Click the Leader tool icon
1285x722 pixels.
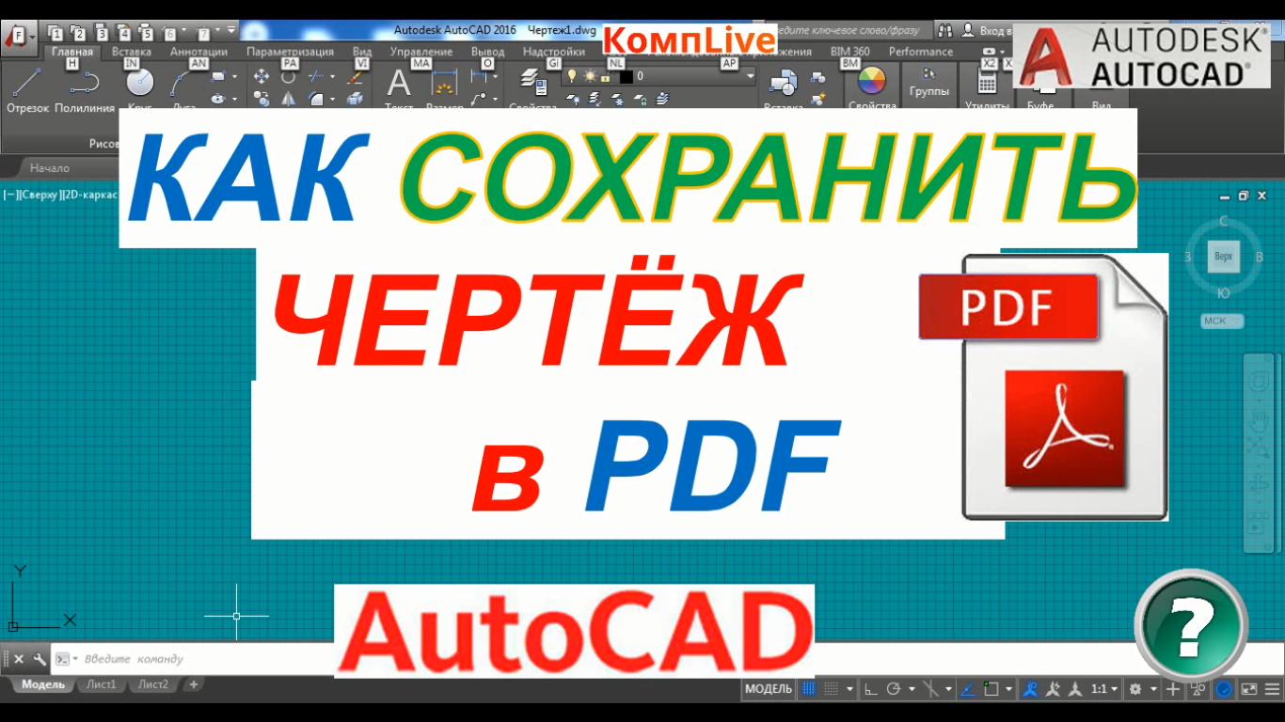tap(480, 98)
